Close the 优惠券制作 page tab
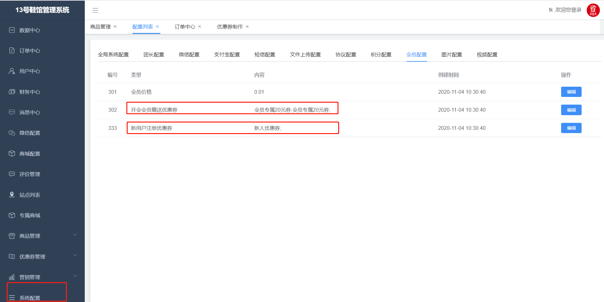The width and height of the screenshot is (604, 302). click(247, 27)
